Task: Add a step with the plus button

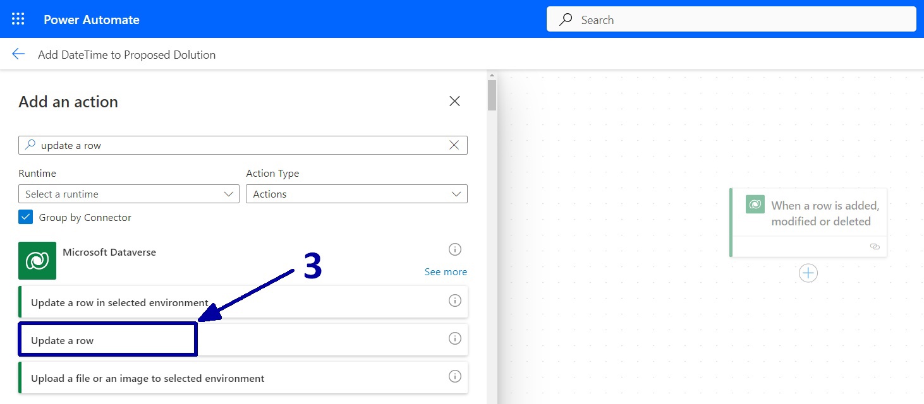Action: point(808,273)
